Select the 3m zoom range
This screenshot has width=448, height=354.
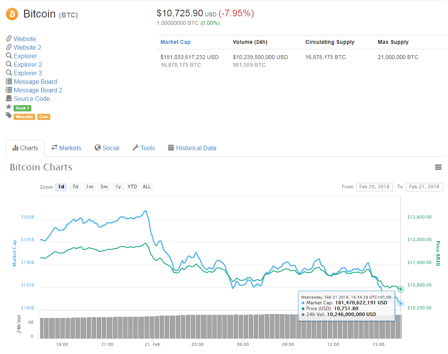[104, 187]
